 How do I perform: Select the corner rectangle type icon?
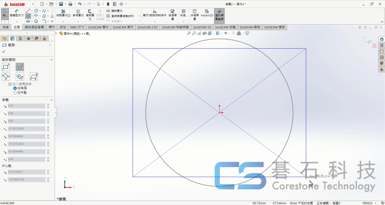[6, 67]
